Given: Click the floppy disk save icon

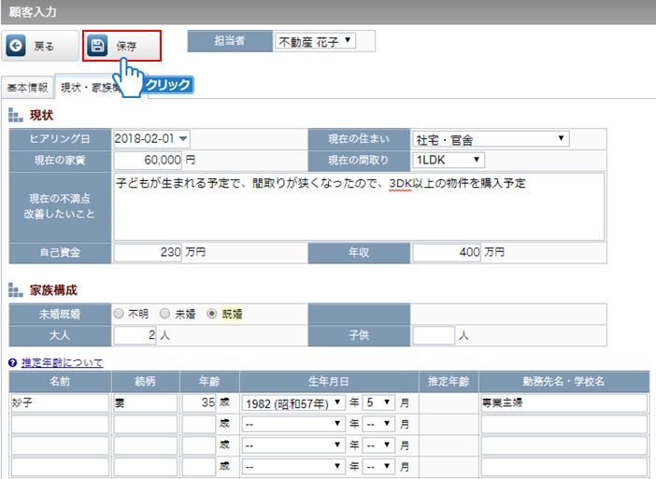Looking at the screenshot, I should pyautogui.click(x=99, y=45).
